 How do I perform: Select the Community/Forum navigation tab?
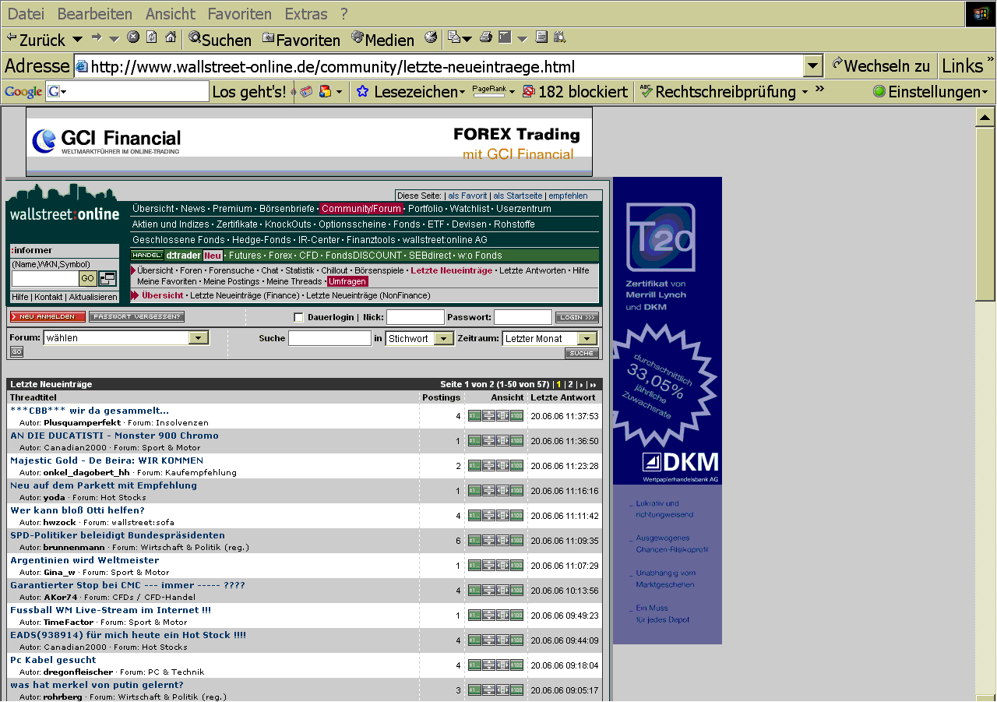(x=361, y=209)
